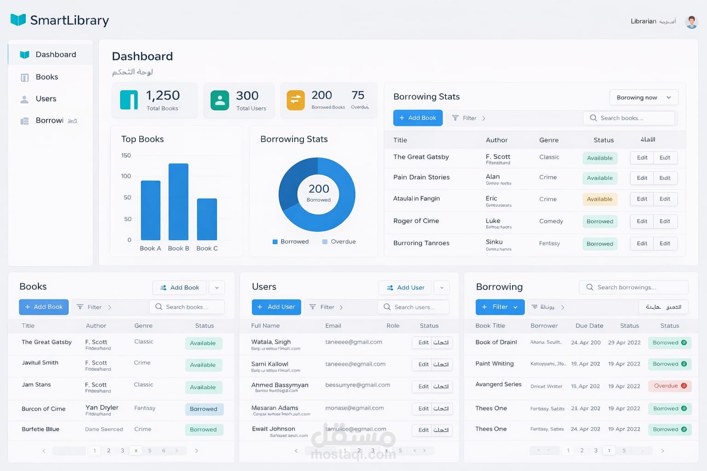This screenshot has width=707, height=471.
Task: Click the red Overdue status icon on Avangerd Series row
Action: [684, 386]
